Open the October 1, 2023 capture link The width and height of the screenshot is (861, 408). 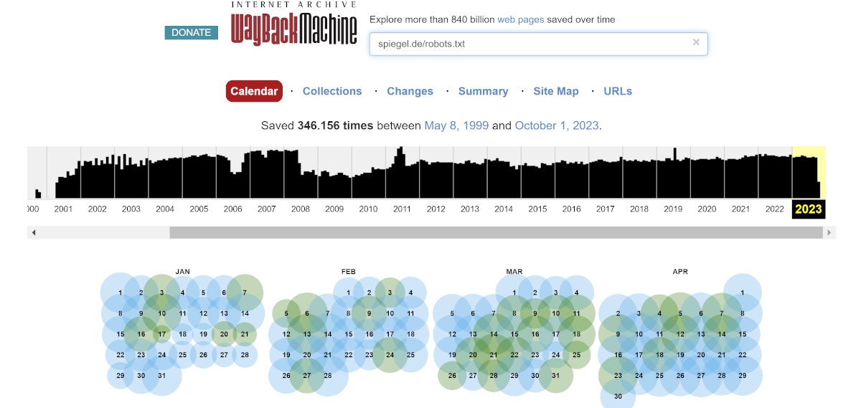click(x=557, y=125)
